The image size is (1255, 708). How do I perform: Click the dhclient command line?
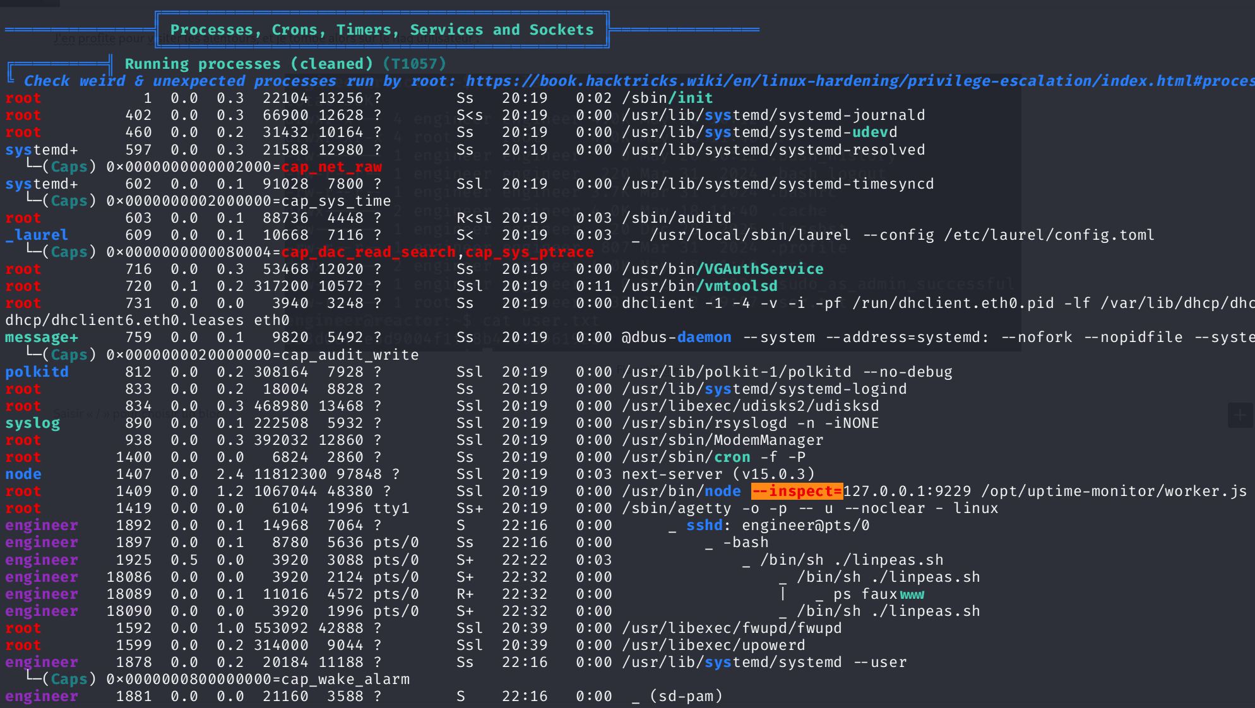pyautogui.click(x=938, y=303)
